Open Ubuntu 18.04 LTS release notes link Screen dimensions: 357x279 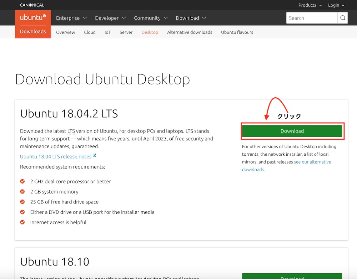[56, 156]
